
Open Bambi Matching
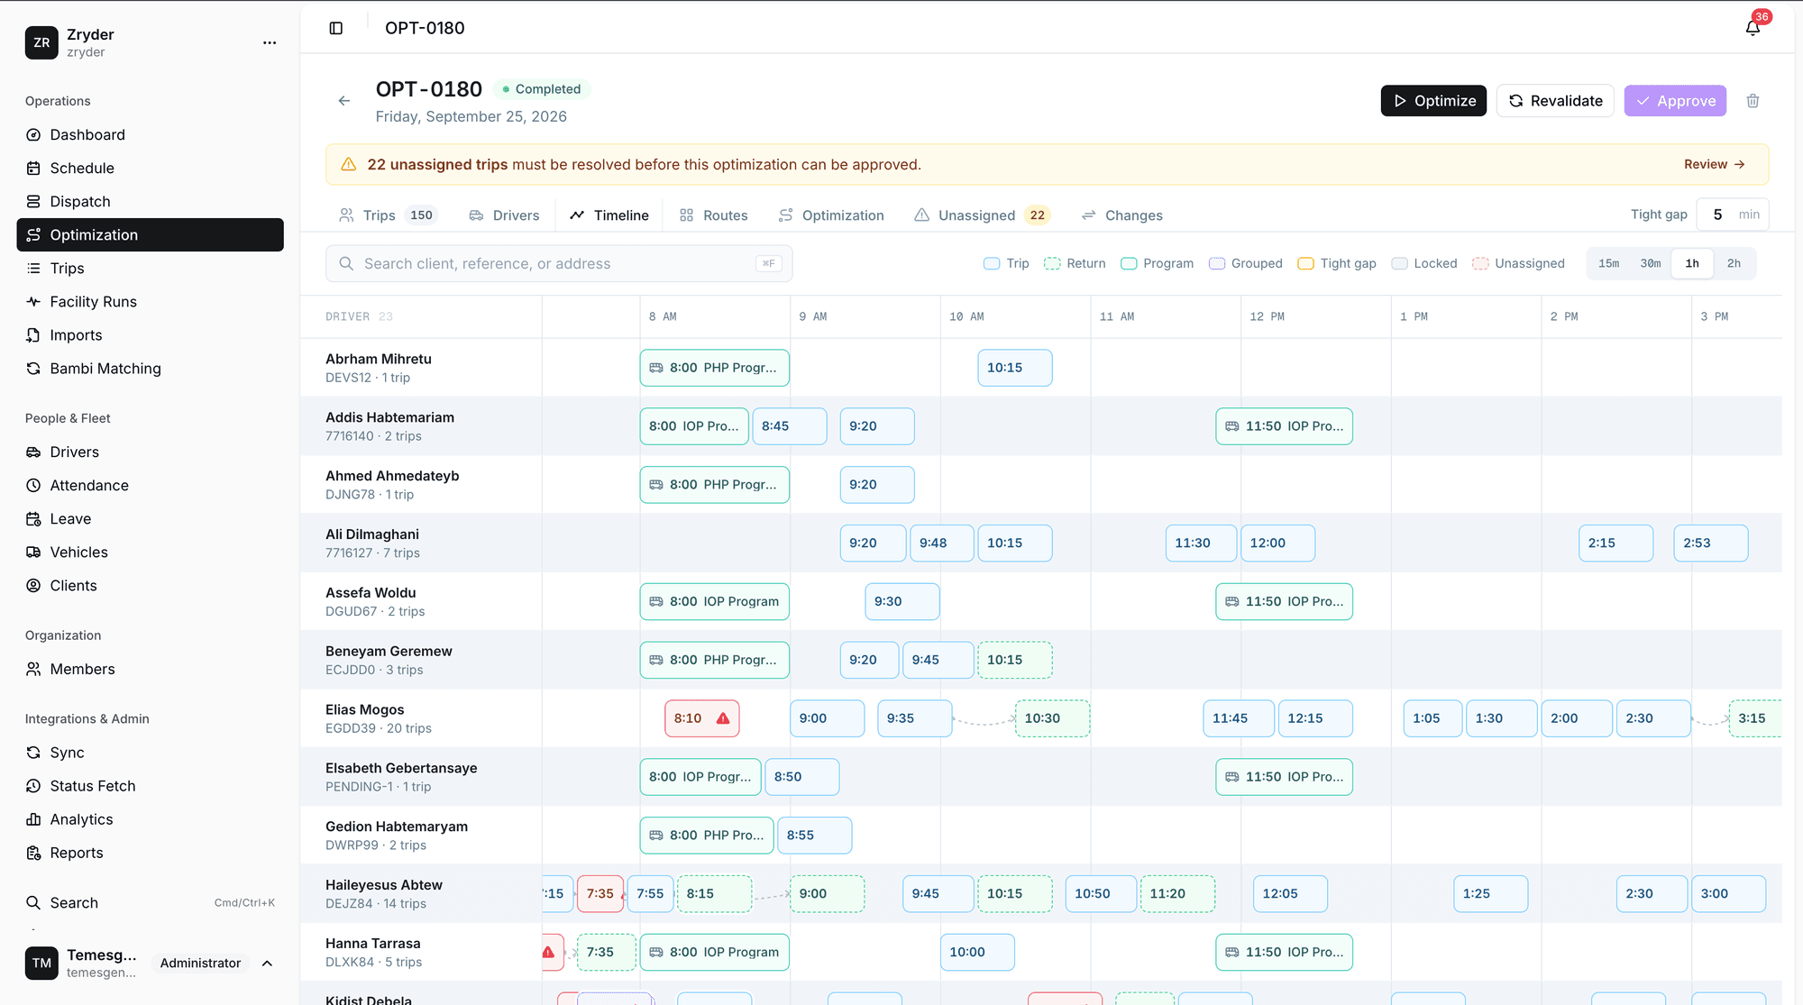(x=150, y=368)
